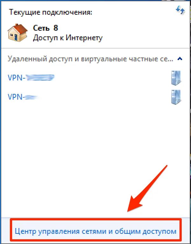Click the 'VPN-' prefix of the first connection
Screen dimensions: 191x244
[17, 78]
